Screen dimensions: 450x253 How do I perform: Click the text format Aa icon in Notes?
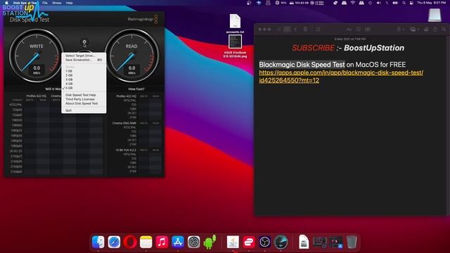coord(349,30)
